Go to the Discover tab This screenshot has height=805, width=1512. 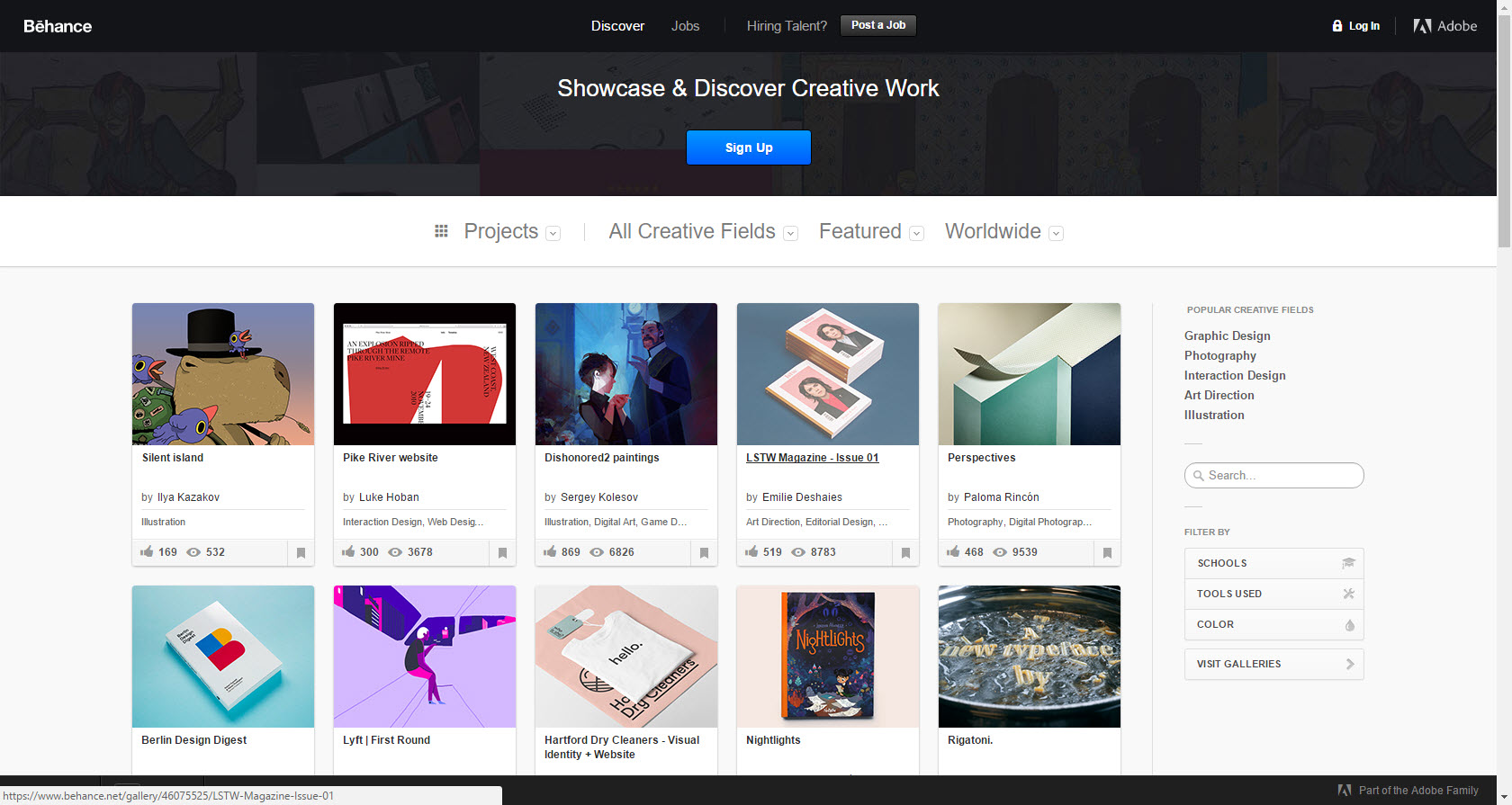point(617,26)
